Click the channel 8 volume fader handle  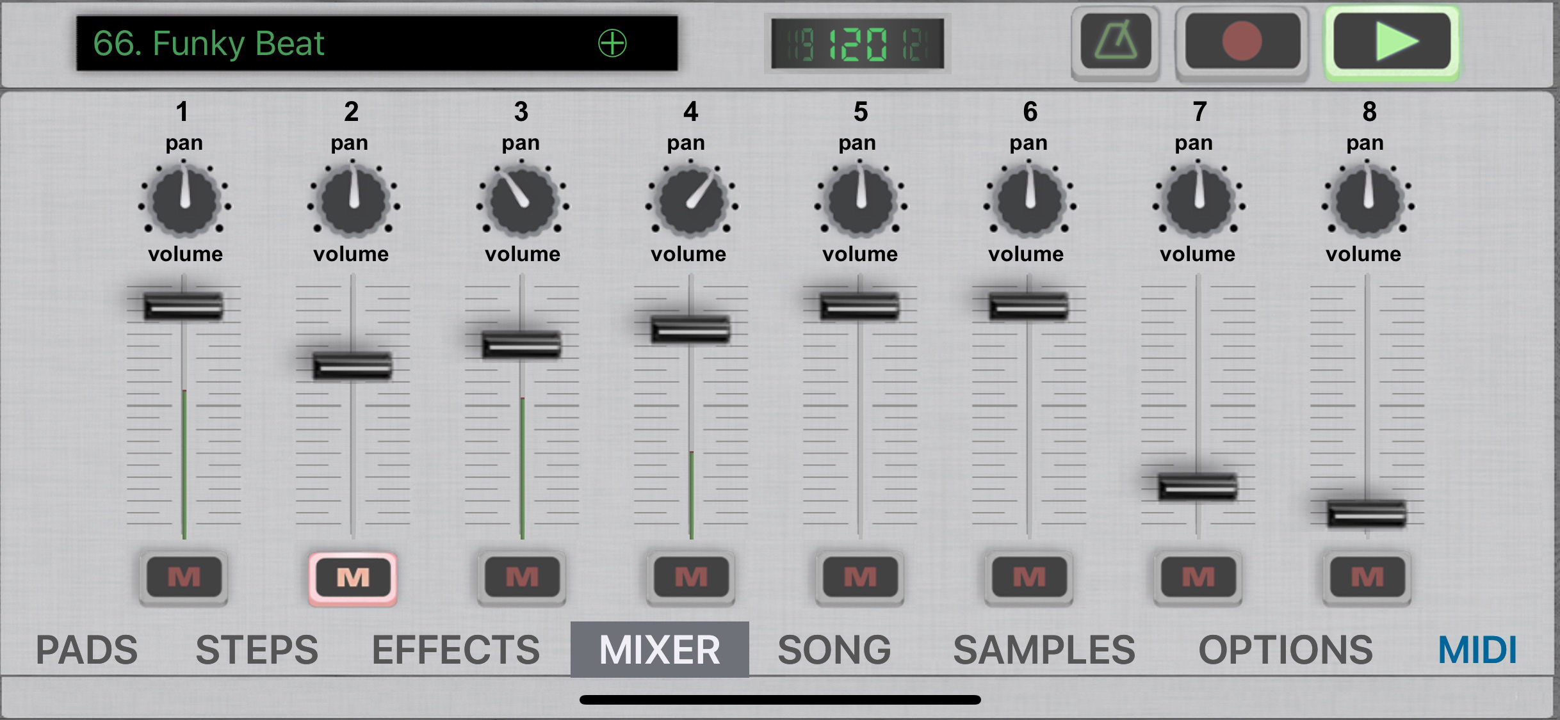pos(1367,513)
